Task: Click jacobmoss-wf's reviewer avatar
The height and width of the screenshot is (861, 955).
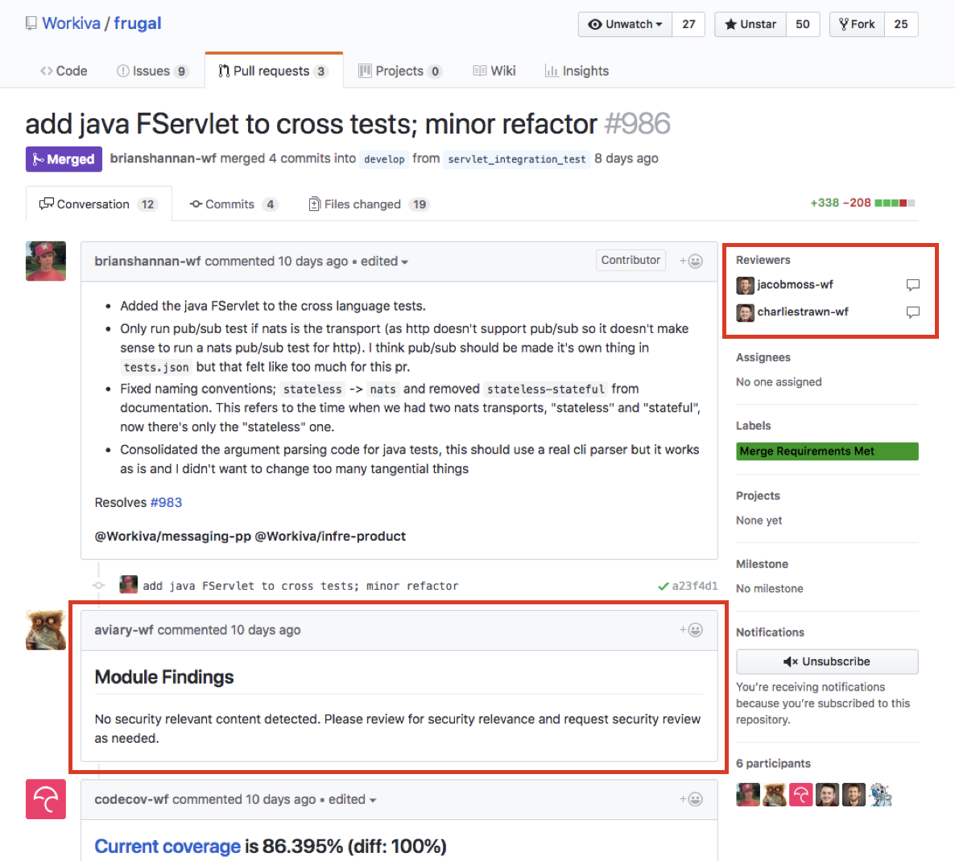Action: click(745, 285)
